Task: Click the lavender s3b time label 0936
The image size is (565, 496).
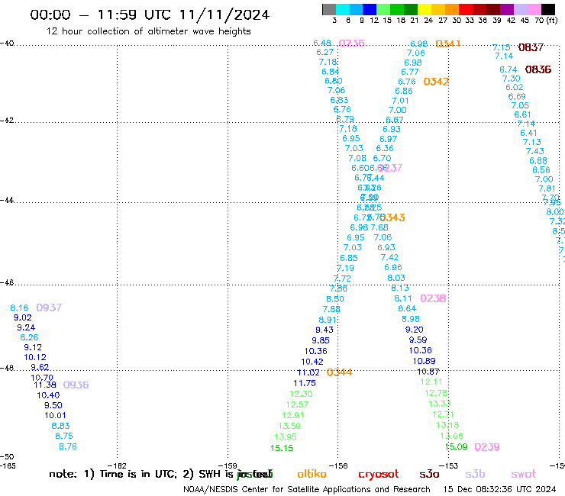Action: (x=76, y=385)
